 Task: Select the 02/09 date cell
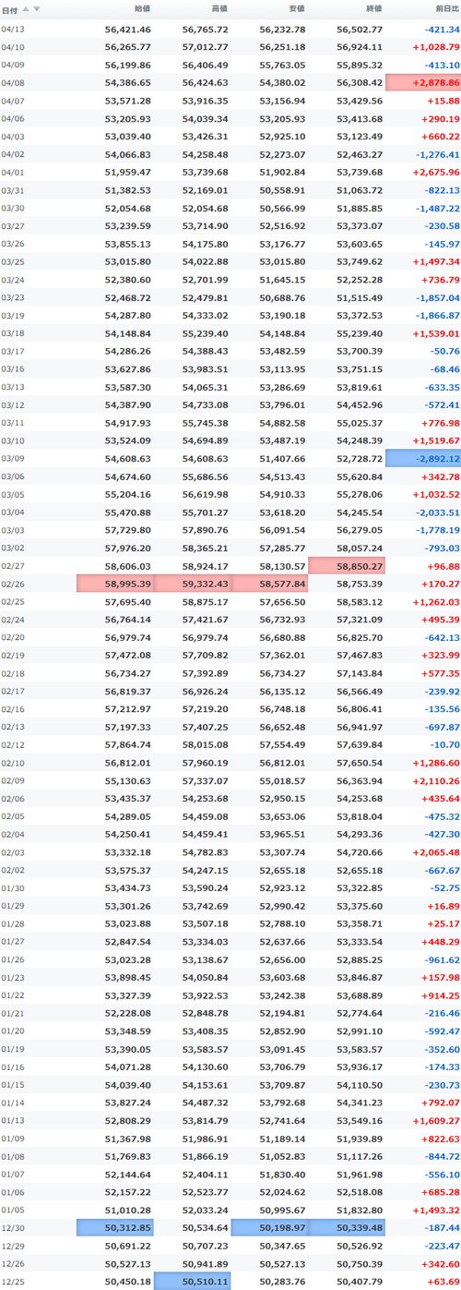point(13,780)
